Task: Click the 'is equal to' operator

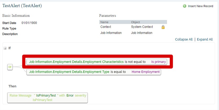Action: click(x=118, y=72)
